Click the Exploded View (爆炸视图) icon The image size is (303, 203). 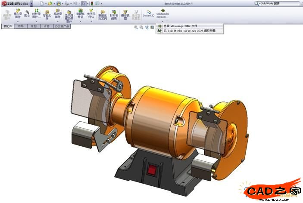point(125,15)
